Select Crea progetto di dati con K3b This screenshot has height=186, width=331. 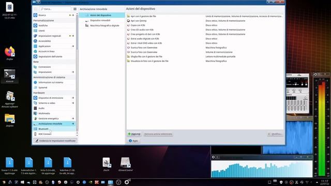point(205,34)
